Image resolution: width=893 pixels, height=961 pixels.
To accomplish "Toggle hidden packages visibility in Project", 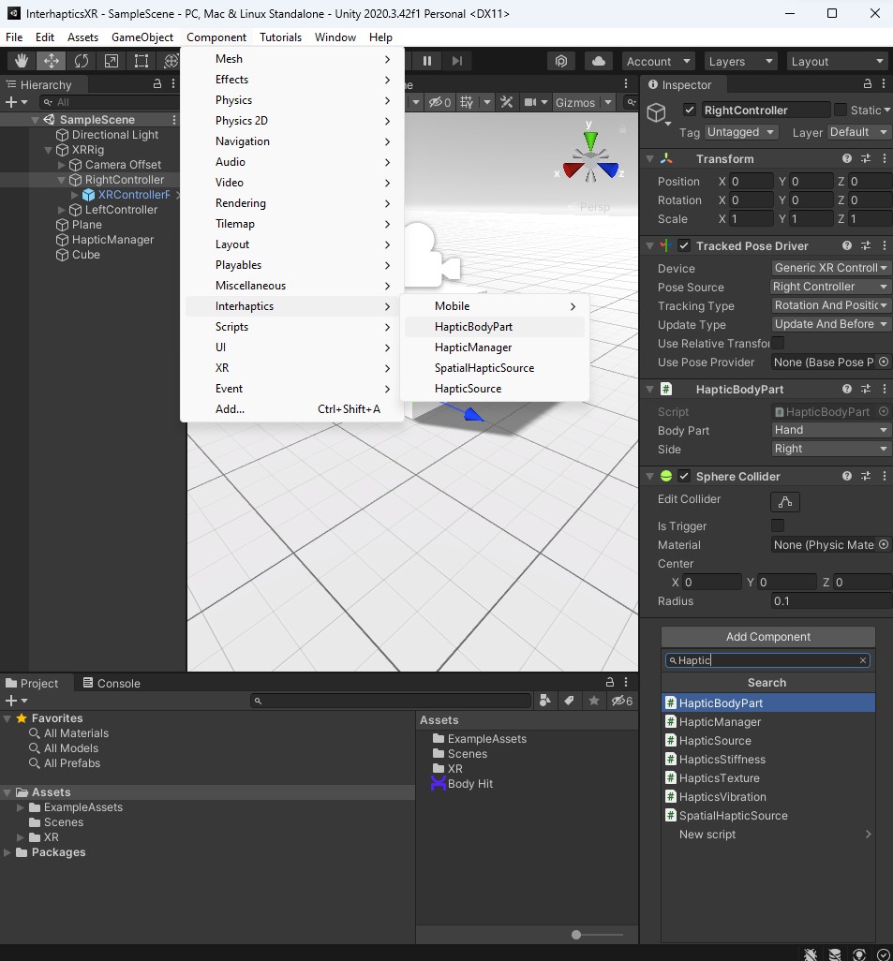I will (x=621, y=701).
